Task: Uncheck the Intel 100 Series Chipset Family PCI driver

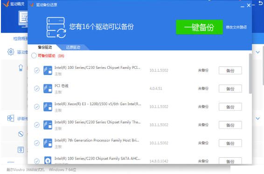Action: tap(37, 70)
